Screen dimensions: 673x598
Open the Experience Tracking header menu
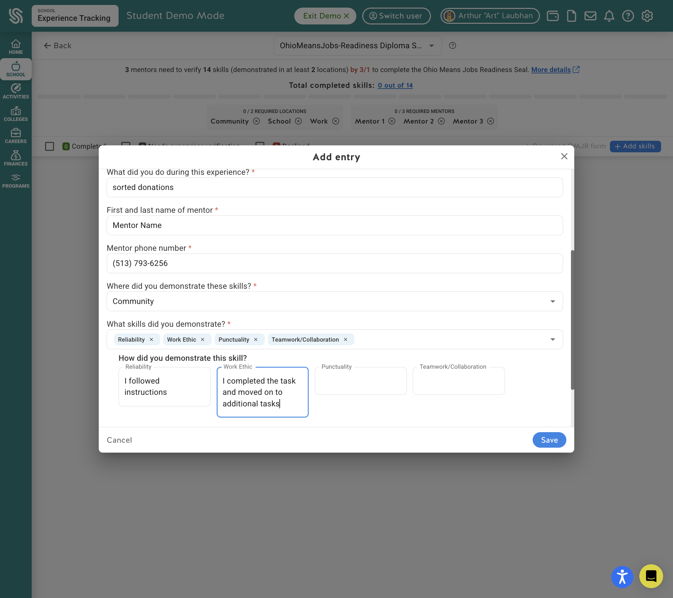[75, 16]
